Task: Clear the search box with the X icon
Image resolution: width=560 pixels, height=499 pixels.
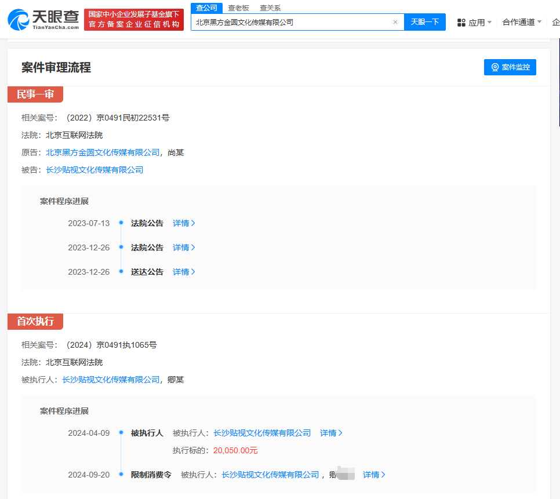Action: [395, 22]
